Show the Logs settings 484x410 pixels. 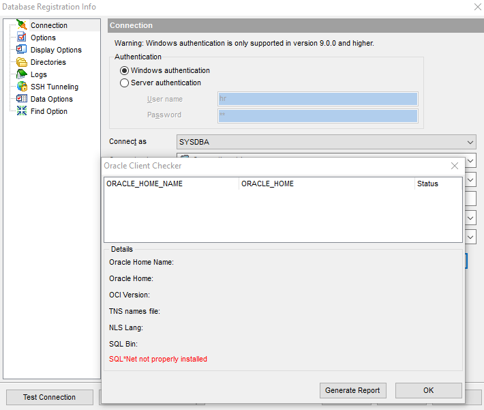point(39,74)
